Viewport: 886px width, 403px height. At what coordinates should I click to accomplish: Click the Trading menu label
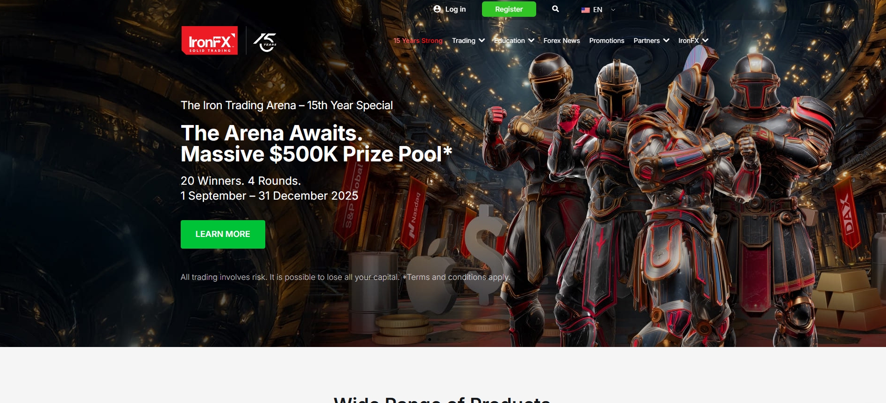pos(463,41)
